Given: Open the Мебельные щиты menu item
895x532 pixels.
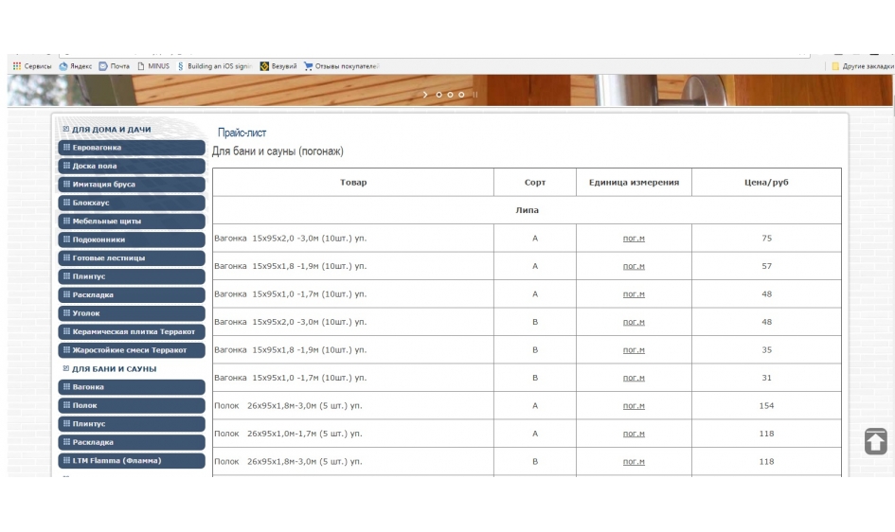Looking at the screenshot, I should pos(132,222).
